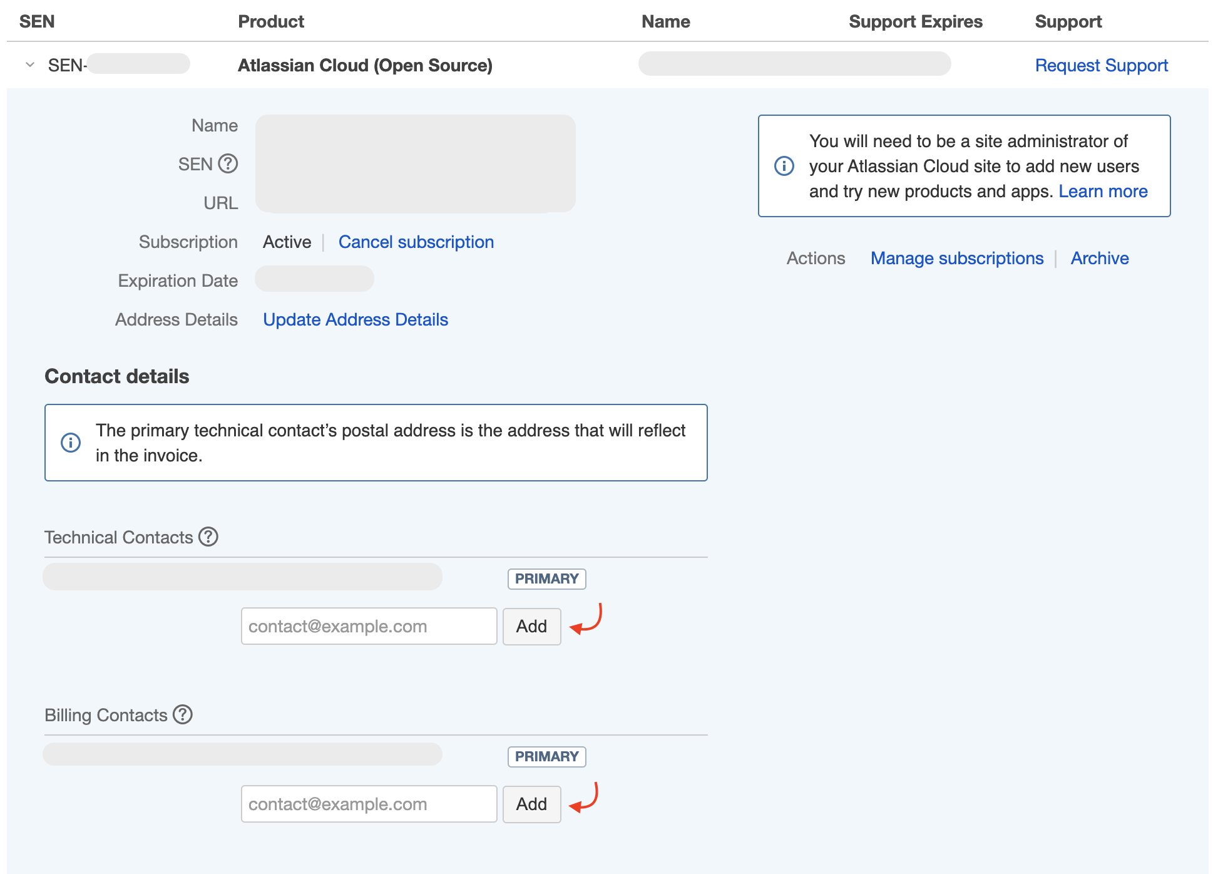The height and width of the screenshot is (874, 1218).
Task: Click the Billing Contacts PRIMARY badge
Action: (x=547, y=757)
